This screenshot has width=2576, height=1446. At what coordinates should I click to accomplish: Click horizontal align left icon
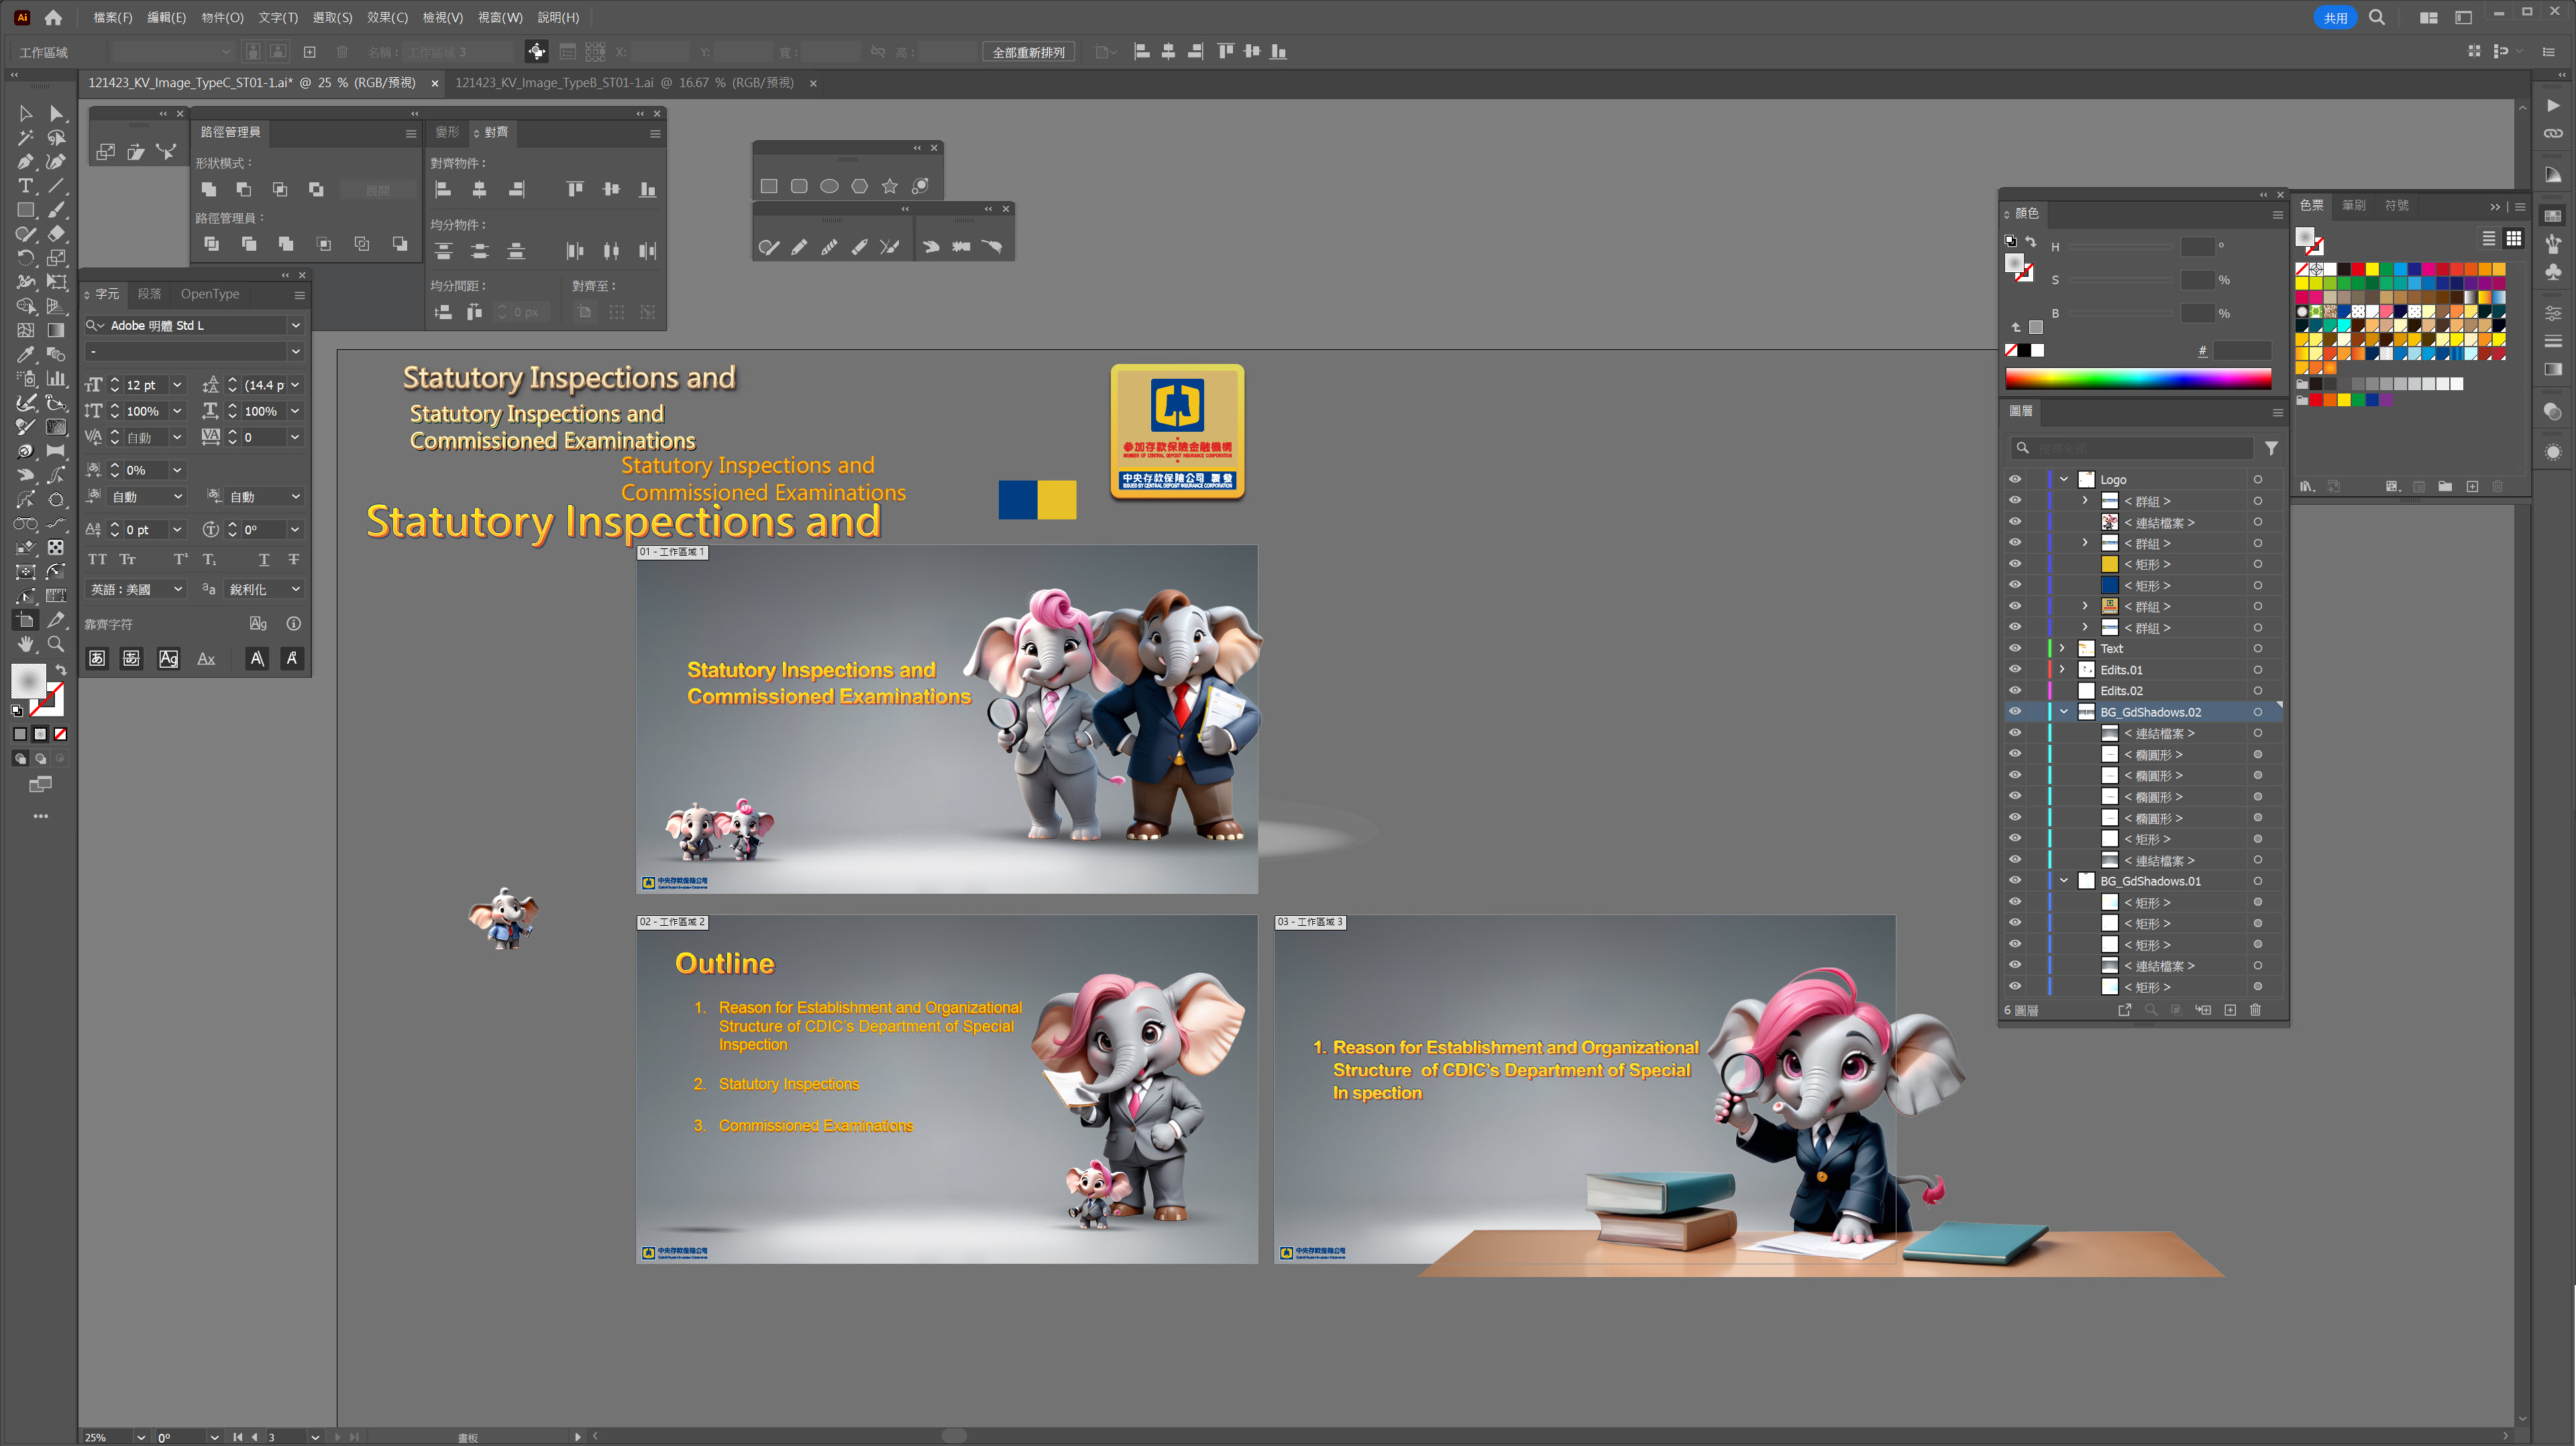443,189
